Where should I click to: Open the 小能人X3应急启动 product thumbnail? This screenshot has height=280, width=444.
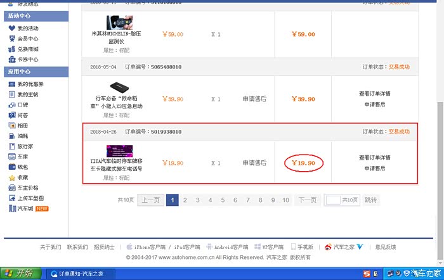119,87
